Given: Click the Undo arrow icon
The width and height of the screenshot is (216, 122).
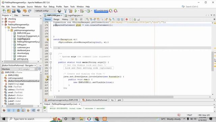Looking at the screenshot, I should (25, 11).
